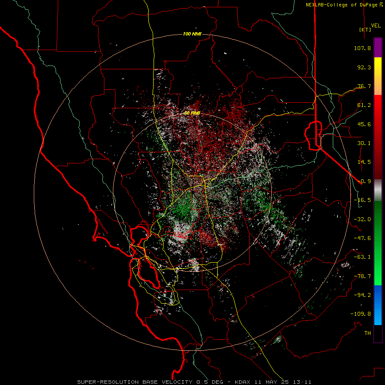Select the 107.8 legend value

[x=362, y=48]
